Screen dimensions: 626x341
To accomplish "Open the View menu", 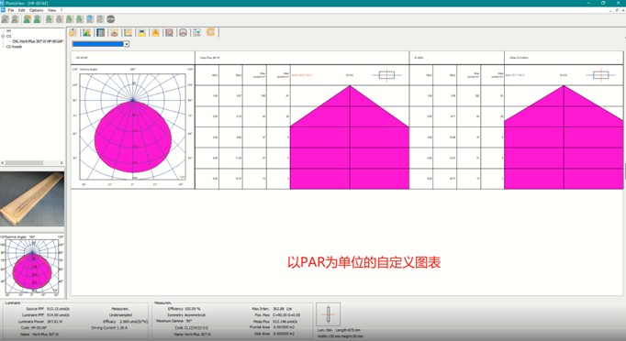I will 51,10.
